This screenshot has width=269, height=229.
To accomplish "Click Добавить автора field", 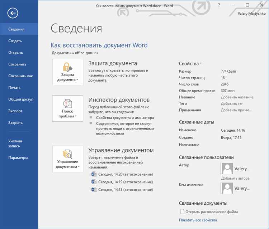I will coord(235,178).
